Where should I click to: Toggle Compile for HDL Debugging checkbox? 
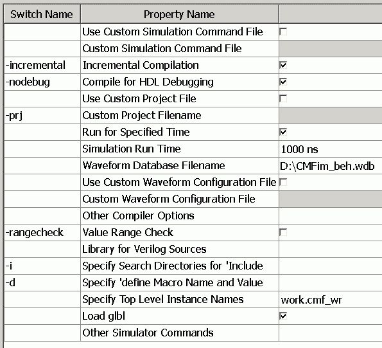coord(283,82)
